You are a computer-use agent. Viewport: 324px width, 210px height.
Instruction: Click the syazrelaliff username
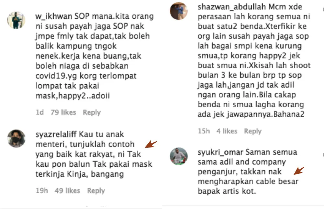tap(56, 134)
